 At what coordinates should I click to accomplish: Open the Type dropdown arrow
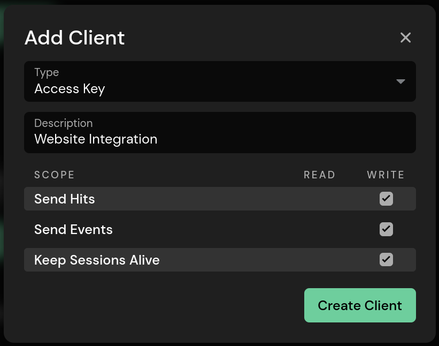[x=401, y=81]
